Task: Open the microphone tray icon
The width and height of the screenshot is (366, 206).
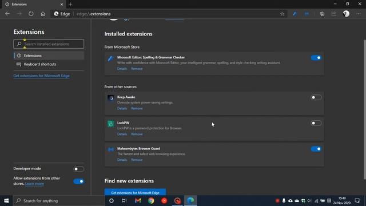Action: 284,201
